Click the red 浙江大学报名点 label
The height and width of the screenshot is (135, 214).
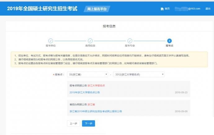(x=96, y=86)
